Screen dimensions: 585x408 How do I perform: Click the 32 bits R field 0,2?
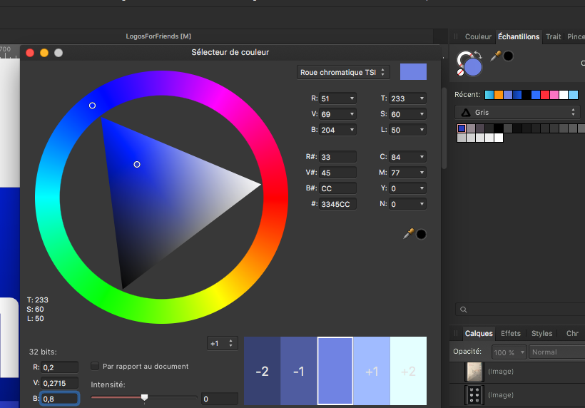point(59,367)
